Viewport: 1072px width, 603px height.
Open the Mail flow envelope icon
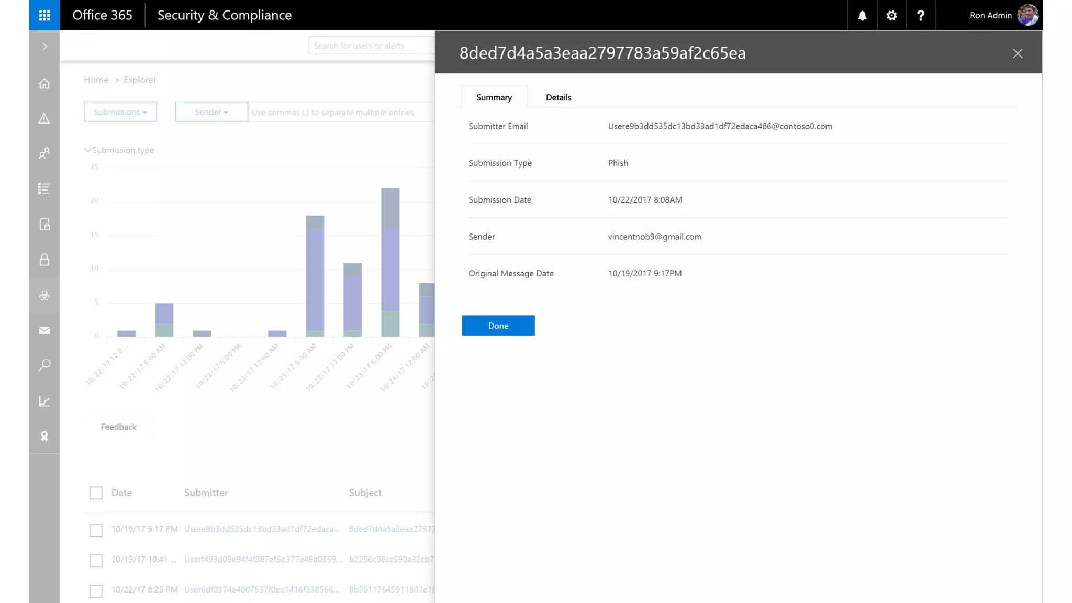(44, 330)
